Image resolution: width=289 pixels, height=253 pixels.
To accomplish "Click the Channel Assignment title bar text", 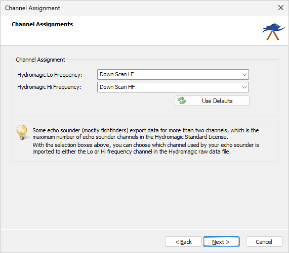I will 32,8.
